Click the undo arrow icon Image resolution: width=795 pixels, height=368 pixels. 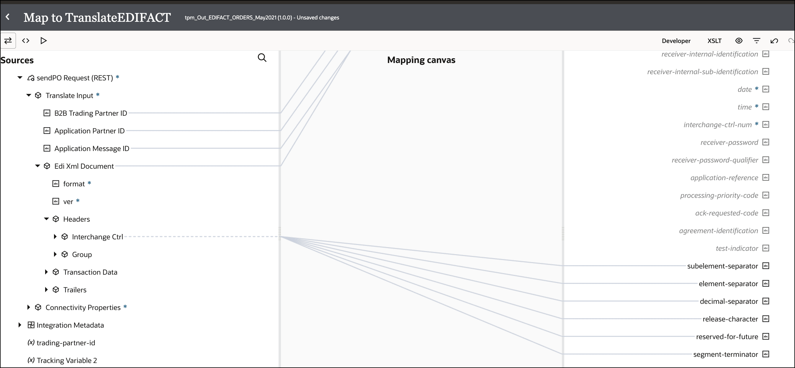point(774,41)
